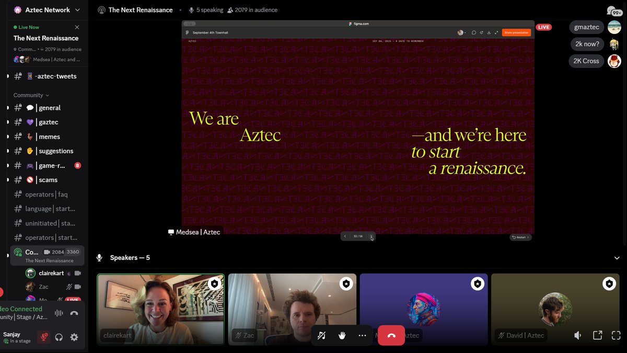Enter fullscreen with the expand icon
627x353 pixels.
pyautogui.click(x=616, y=335)
